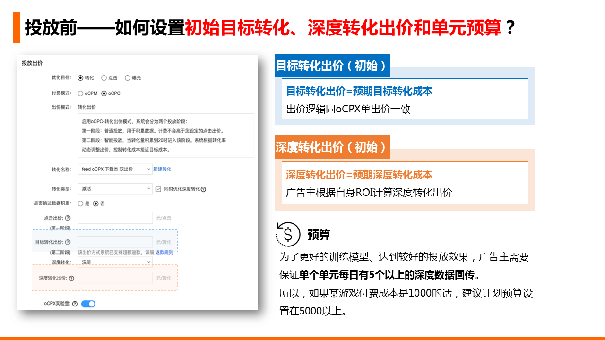605x340 pixels.
Task: Open help icon beside oCPX实验室 label
Action: pos(75,304)
